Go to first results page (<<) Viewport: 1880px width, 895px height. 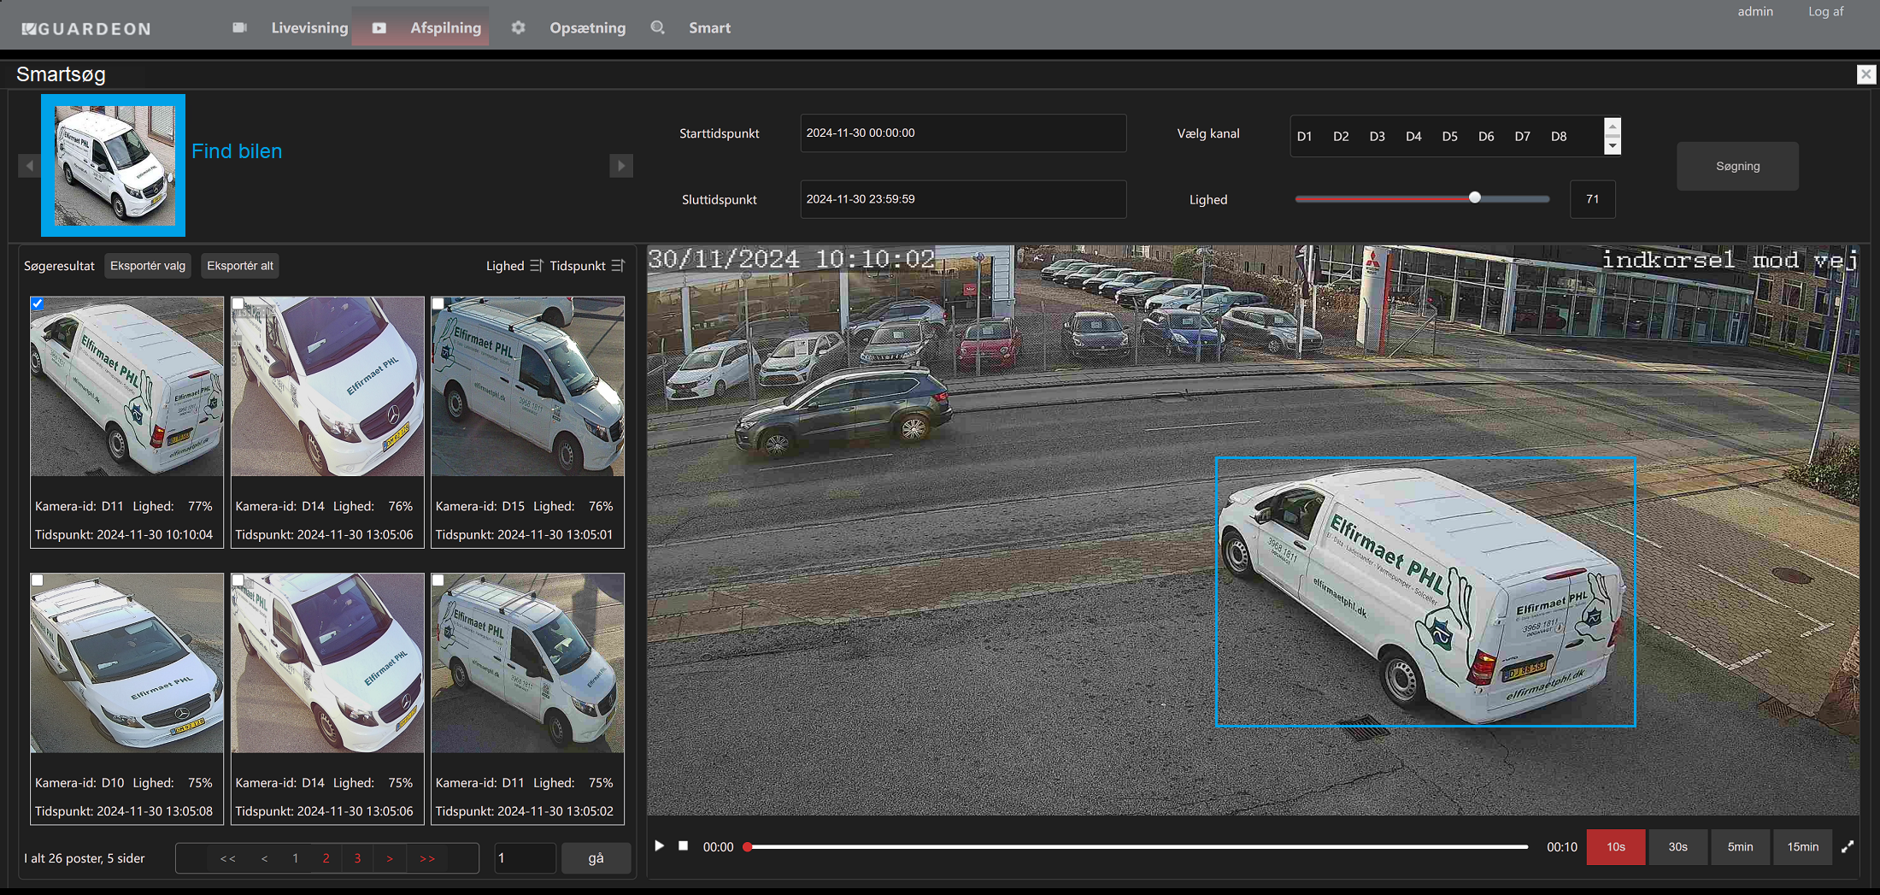click(x=228, y=858)
